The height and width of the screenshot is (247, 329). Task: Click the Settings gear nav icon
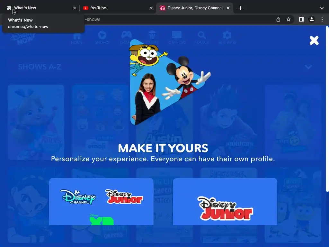pyautogui.click(x=227, y=38)
